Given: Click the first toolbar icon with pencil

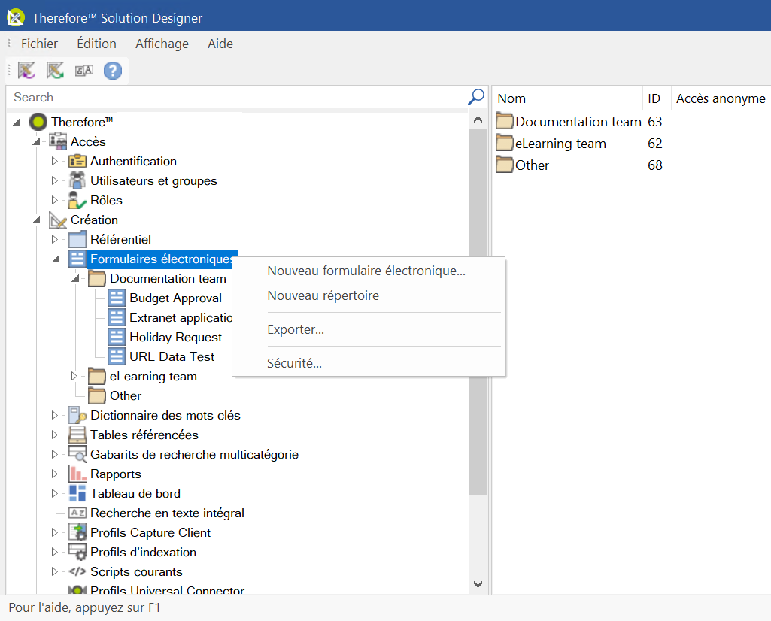Looking at the screenshot, I should click(27, 71).
